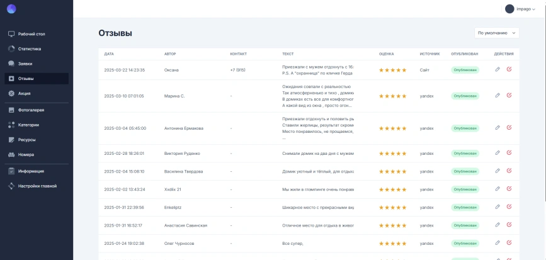Click red action icon for Василина Твердова

(x=509, y=171)
